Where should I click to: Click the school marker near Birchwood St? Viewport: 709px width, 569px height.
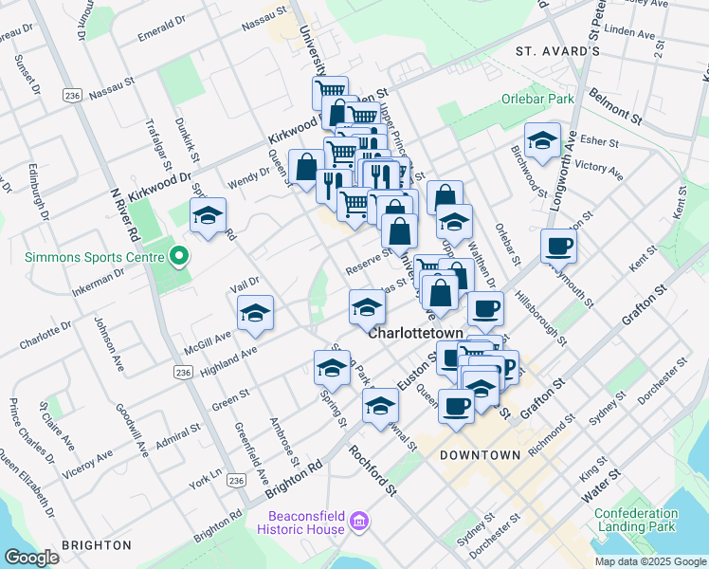(541, 141)
